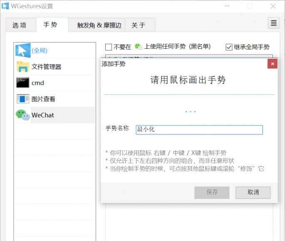Click the 请用鼠标画出手势 heading
This screenshot has width=285, height=241.
coord(188,80)
